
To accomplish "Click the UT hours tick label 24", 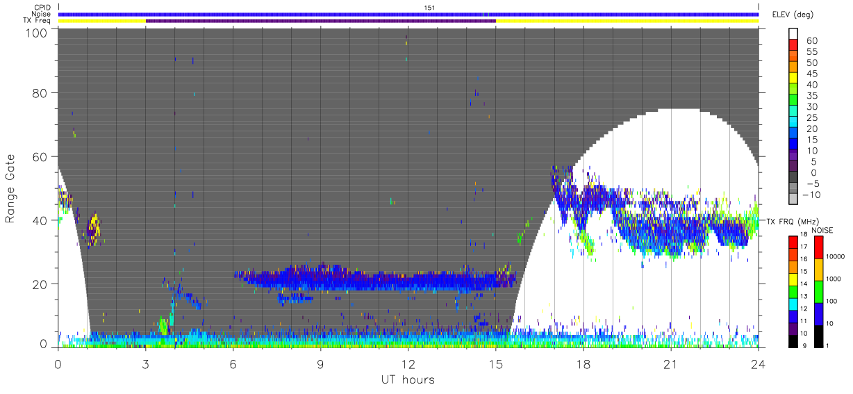I will coord(759,363).
